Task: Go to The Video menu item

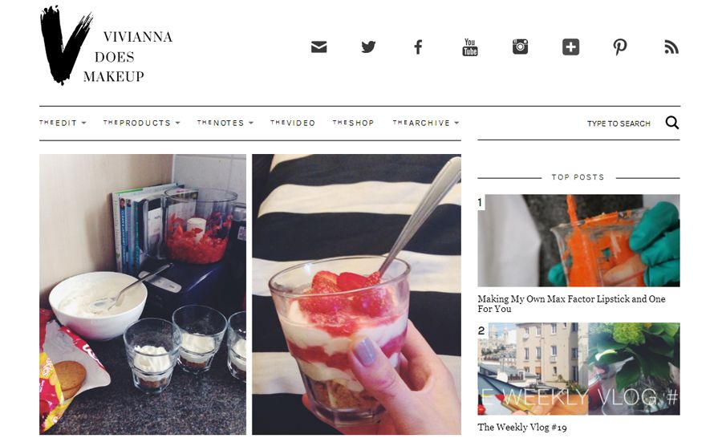Action: click(x=293, y=123)
